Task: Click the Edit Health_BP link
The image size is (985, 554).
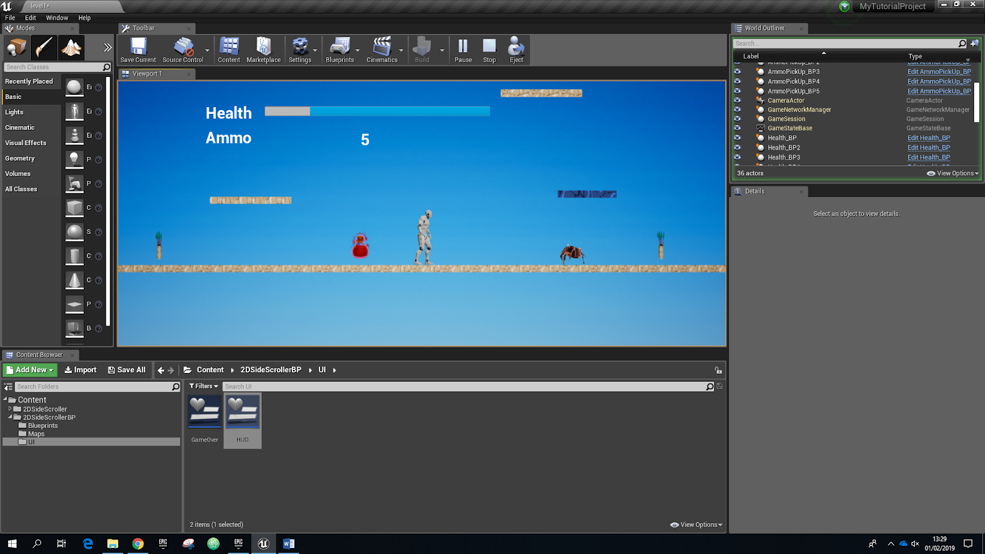Action: pos(928,137)
